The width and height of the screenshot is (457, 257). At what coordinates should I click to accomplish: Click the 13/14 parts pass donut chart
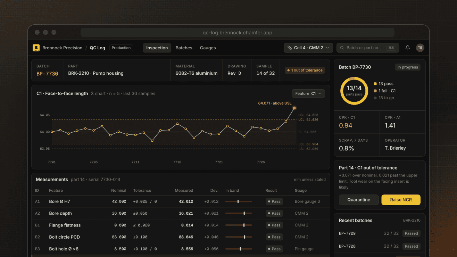355,91
